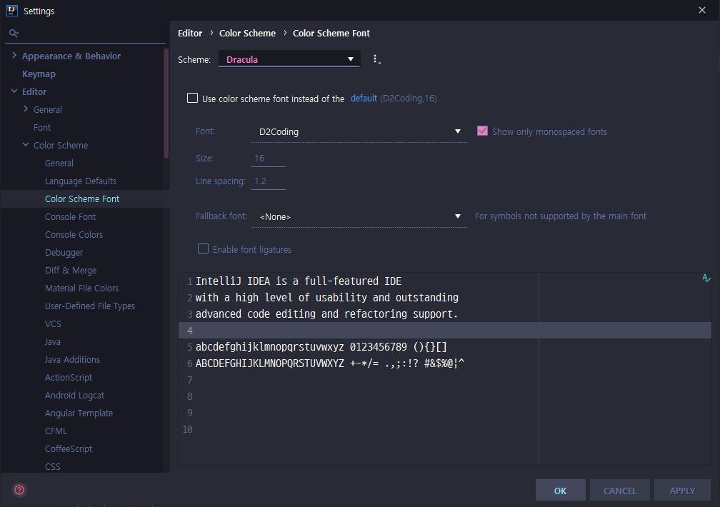Select Color Scheme Font in tree
This screenshot has width=720, height=507.
(x=81, y=199)
